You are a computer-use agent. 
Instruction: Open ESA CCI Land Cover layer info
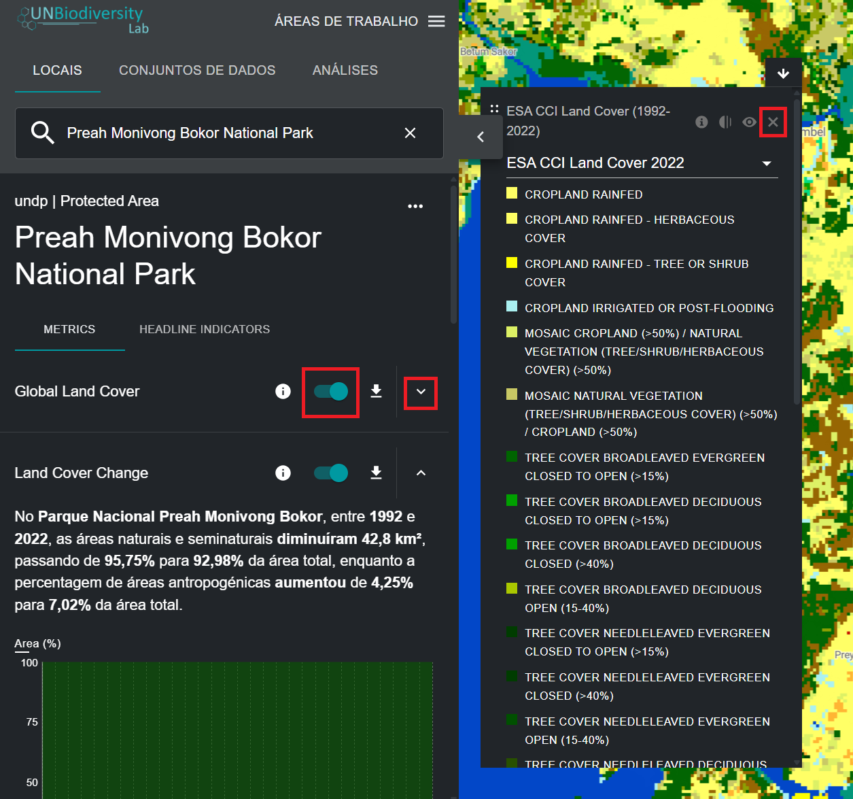tap(701, 122)
